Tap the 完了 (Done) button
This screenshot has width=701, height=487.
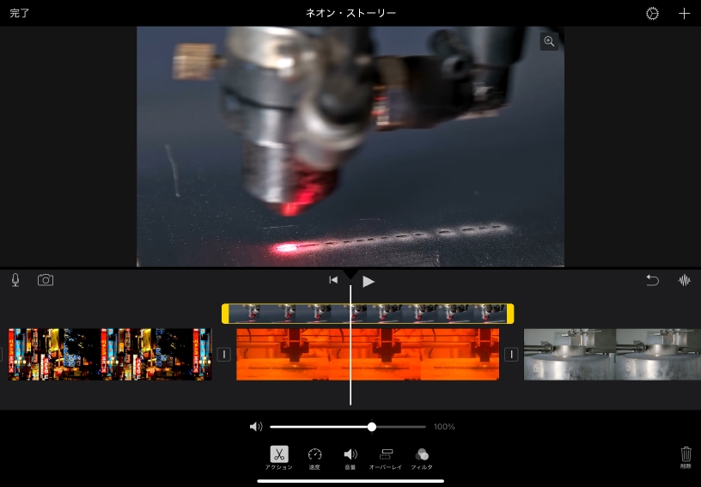pyautogui.click(x=20, y=14)
